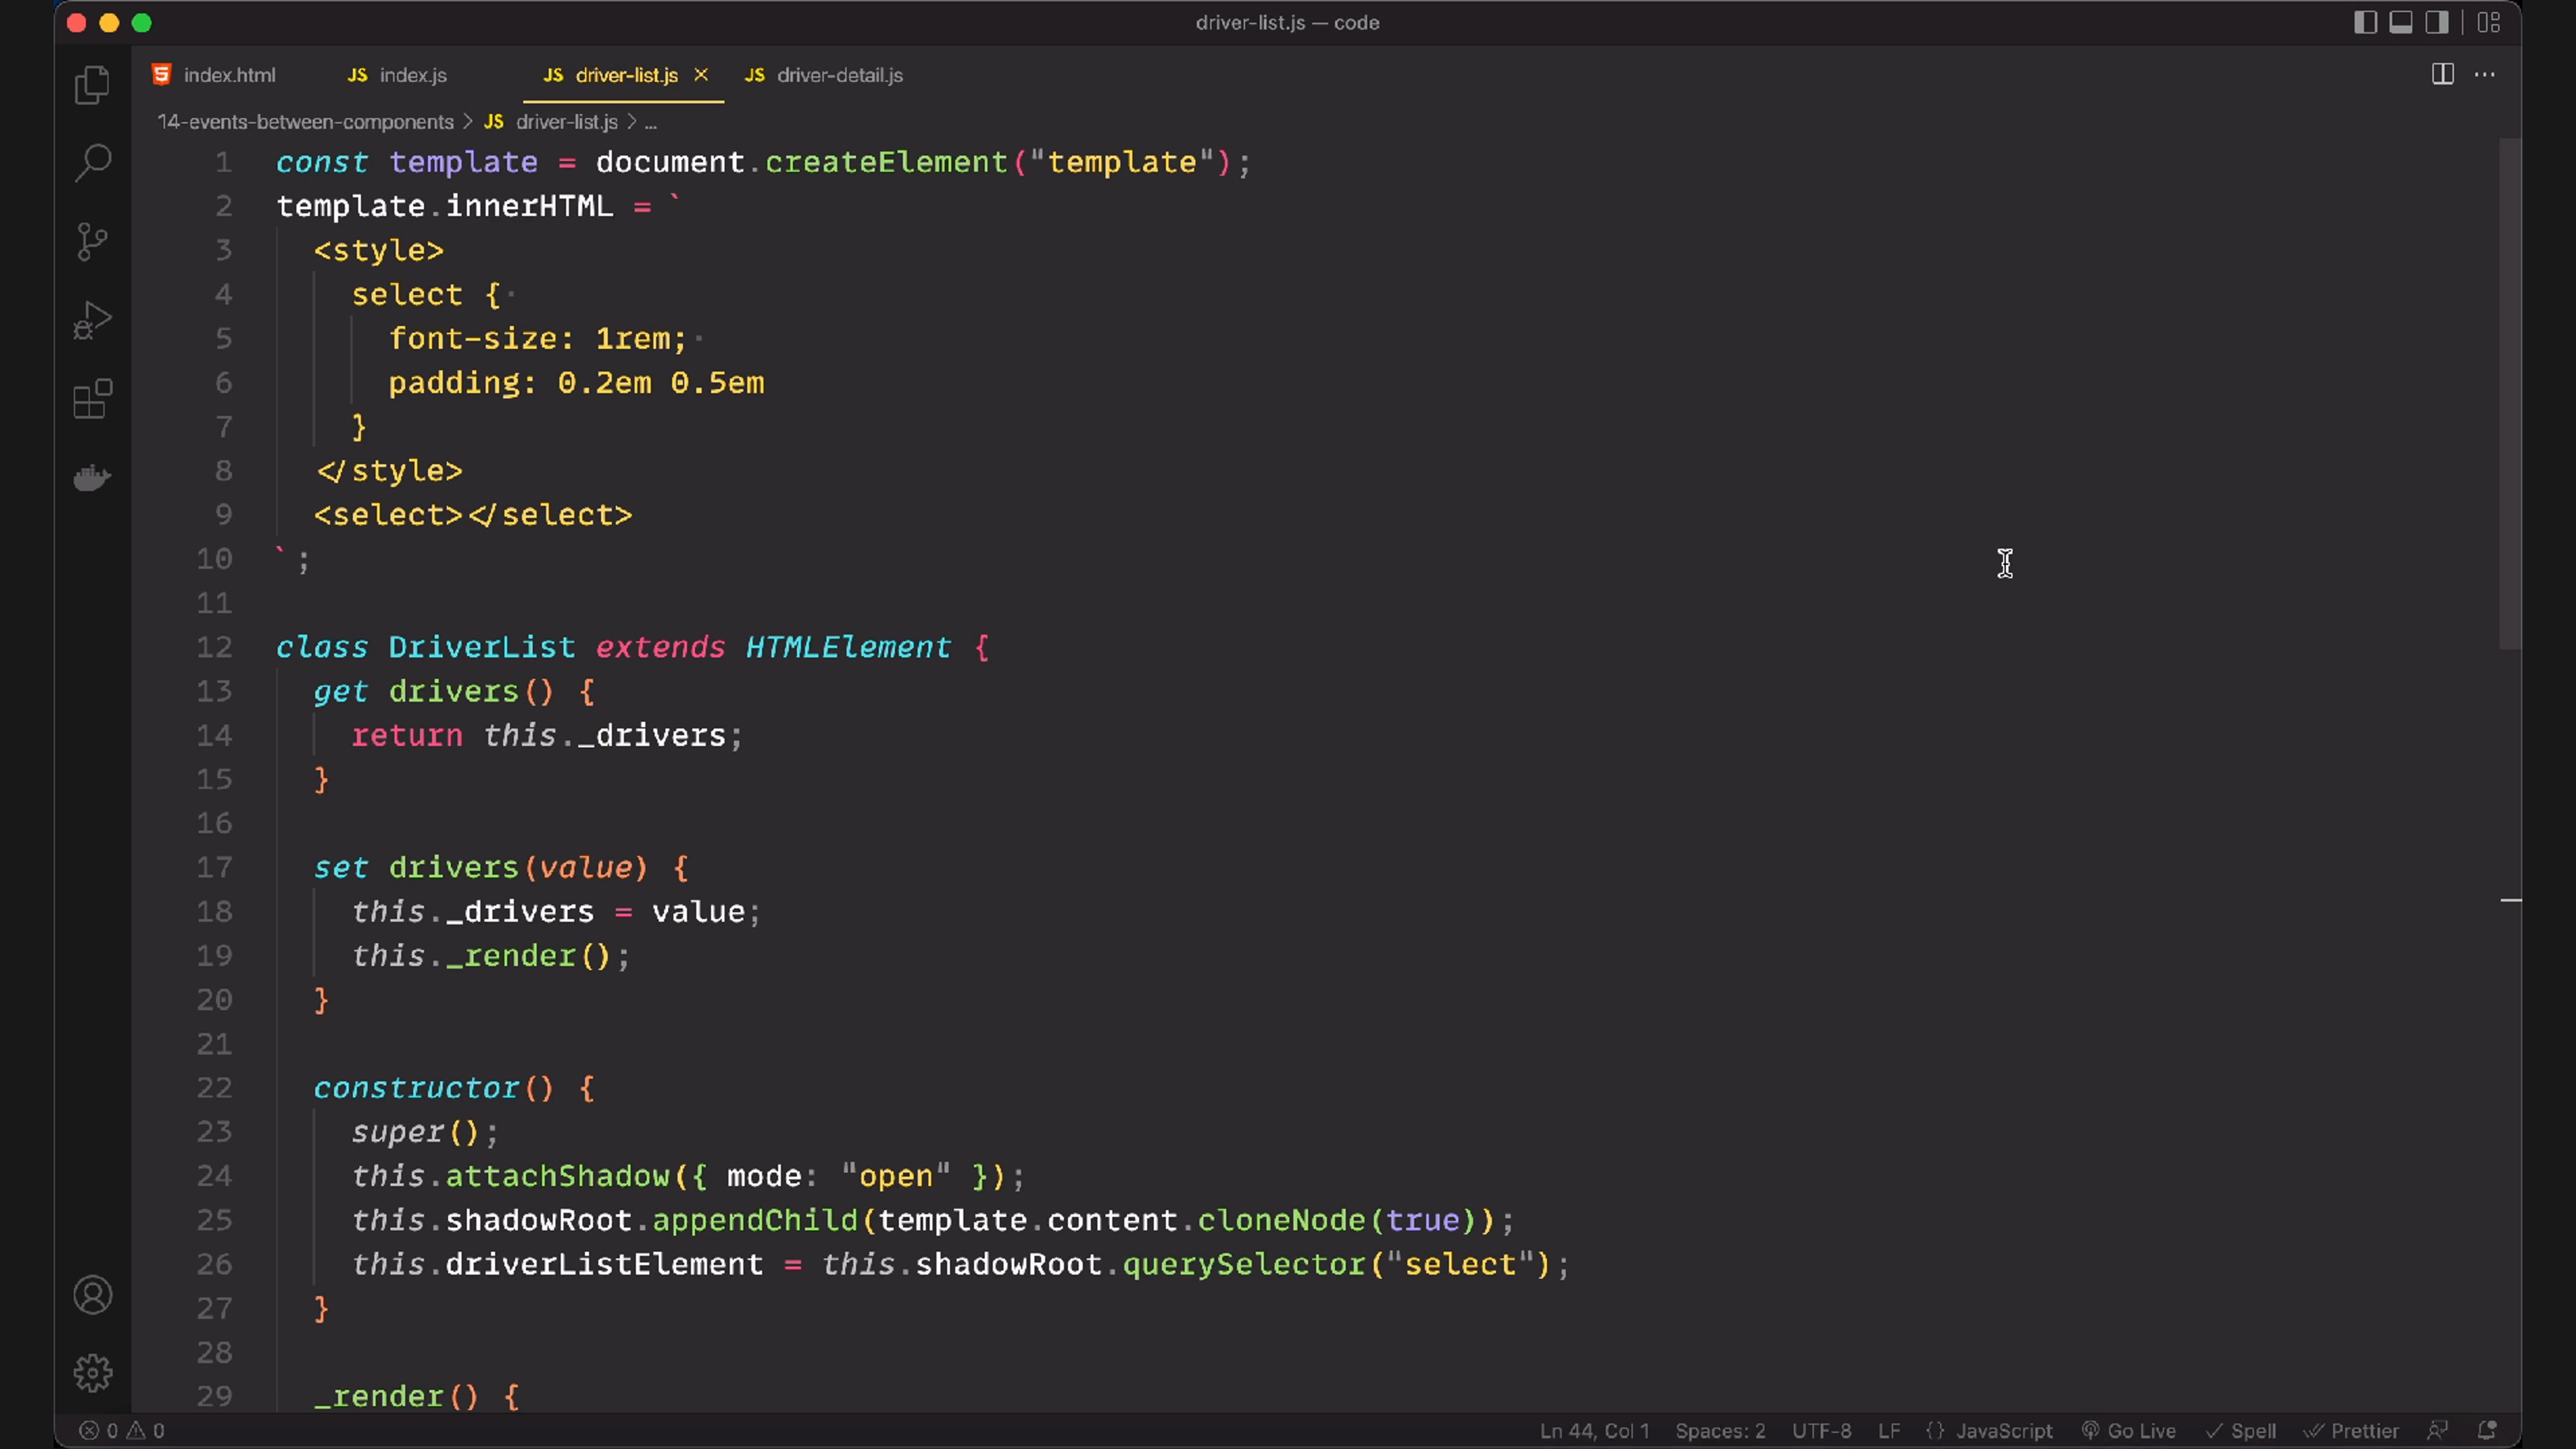Open the Search view icon
The image size is (2576, 1449).
pos(92,162)
